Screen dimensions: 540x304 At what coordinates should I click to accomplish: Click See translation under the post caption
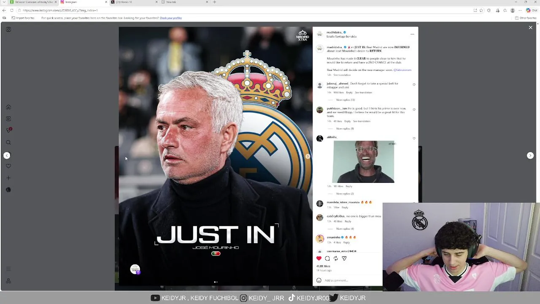pos(342,75)
